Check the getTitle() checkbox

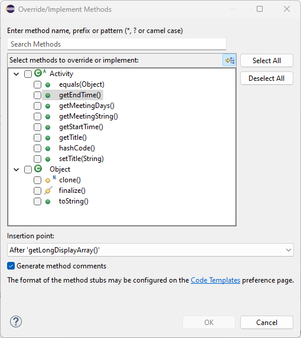coord(37,137)
